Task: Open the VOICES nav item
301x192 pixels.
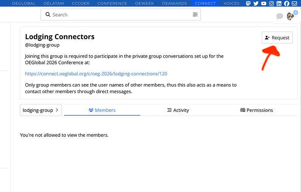Action: tap(232, 3)
